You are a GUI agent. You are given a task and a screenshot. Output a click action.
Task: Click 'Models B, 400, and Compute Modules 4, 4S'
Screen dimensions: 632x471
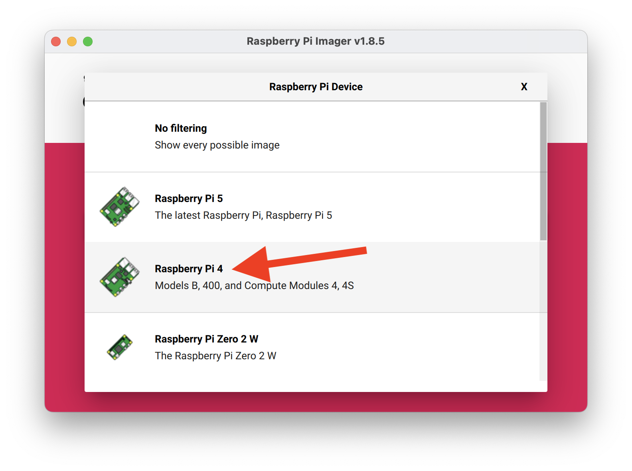tap(254, 285)
